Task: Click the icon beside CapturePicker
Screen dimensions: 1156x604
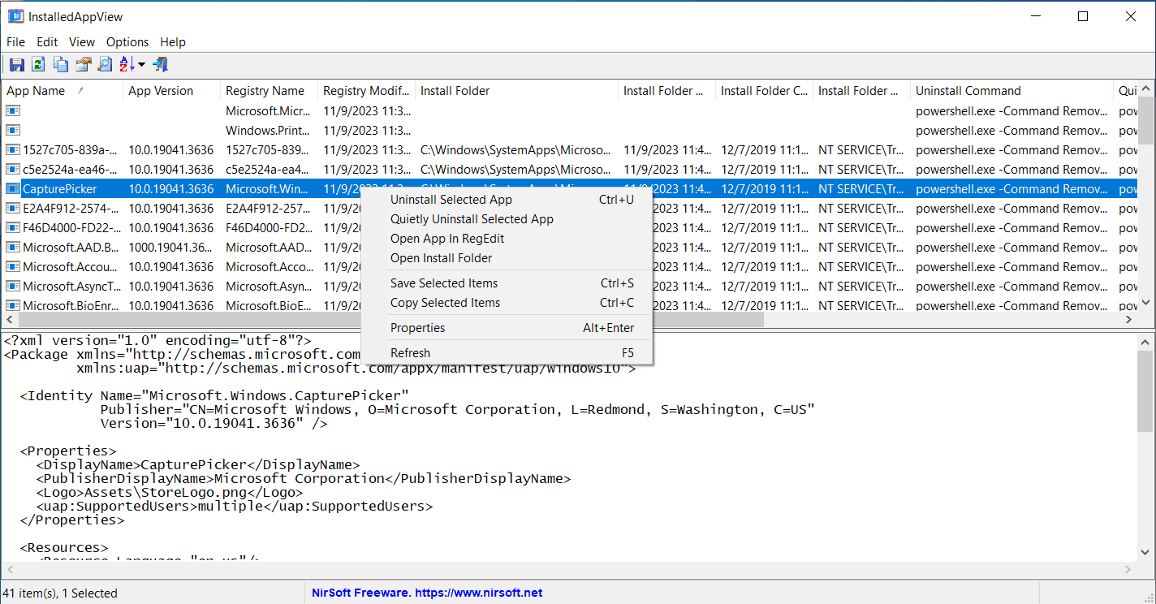Action: pyautogui.click(x=13, y=189)
